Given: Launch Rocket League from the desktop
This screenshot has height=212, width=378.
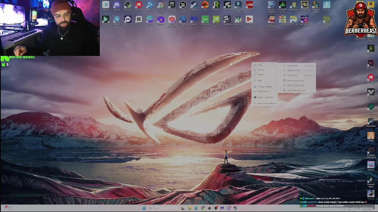Looking at the screenshot, I should 271,6.
